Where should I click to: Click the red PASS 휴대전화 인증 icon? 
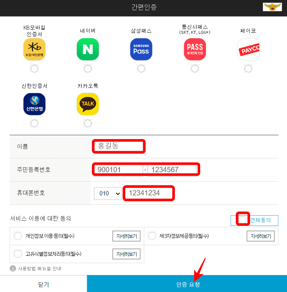[195, 49]
